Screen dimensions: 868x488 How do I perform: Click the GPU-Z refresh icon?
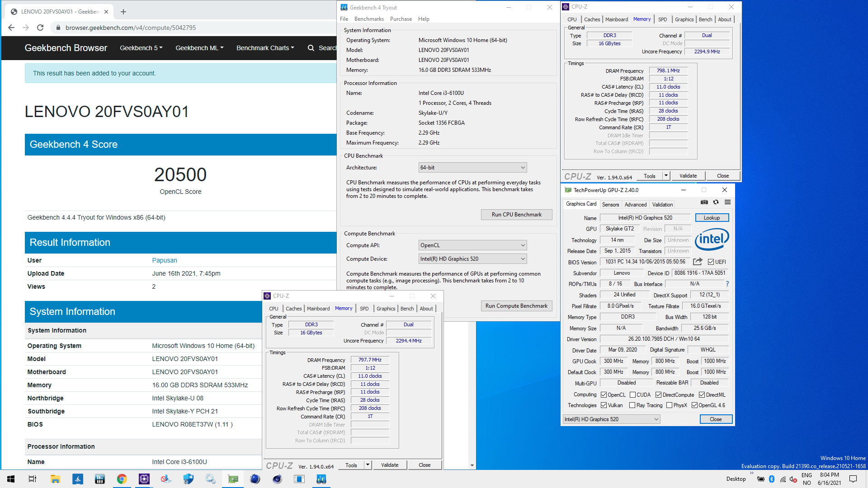coord(716,202)
